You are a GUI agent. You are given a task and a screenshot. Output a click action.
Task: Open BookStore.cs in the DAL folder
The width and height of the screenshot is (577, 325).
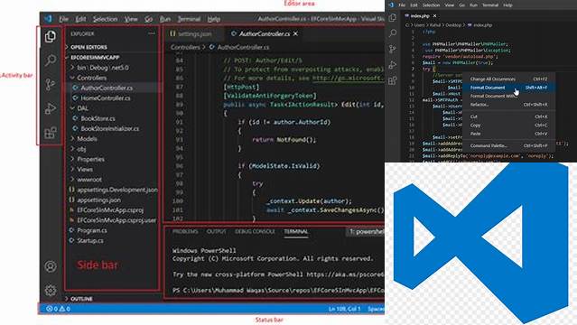pyautogui.click(x=98, y=118)
